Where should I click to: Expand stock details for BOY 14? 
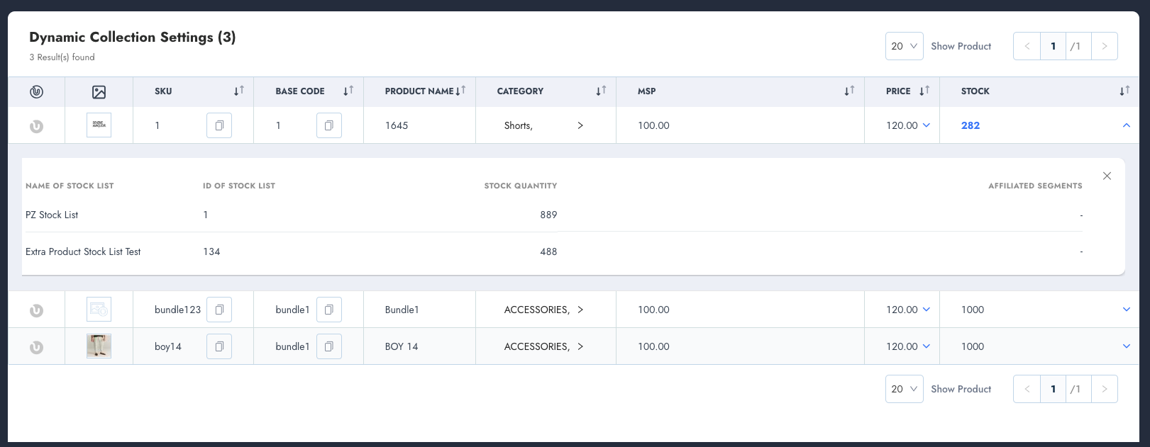pos(1126,346)
